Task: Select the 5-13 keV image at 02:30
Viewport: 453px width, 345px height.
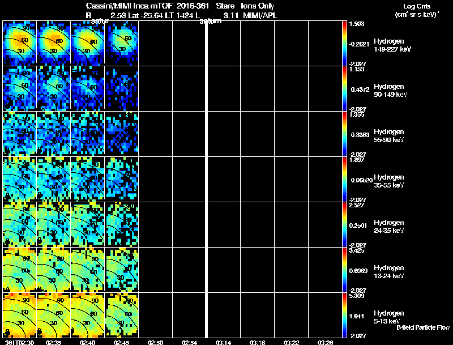Action: click(20, 315)
